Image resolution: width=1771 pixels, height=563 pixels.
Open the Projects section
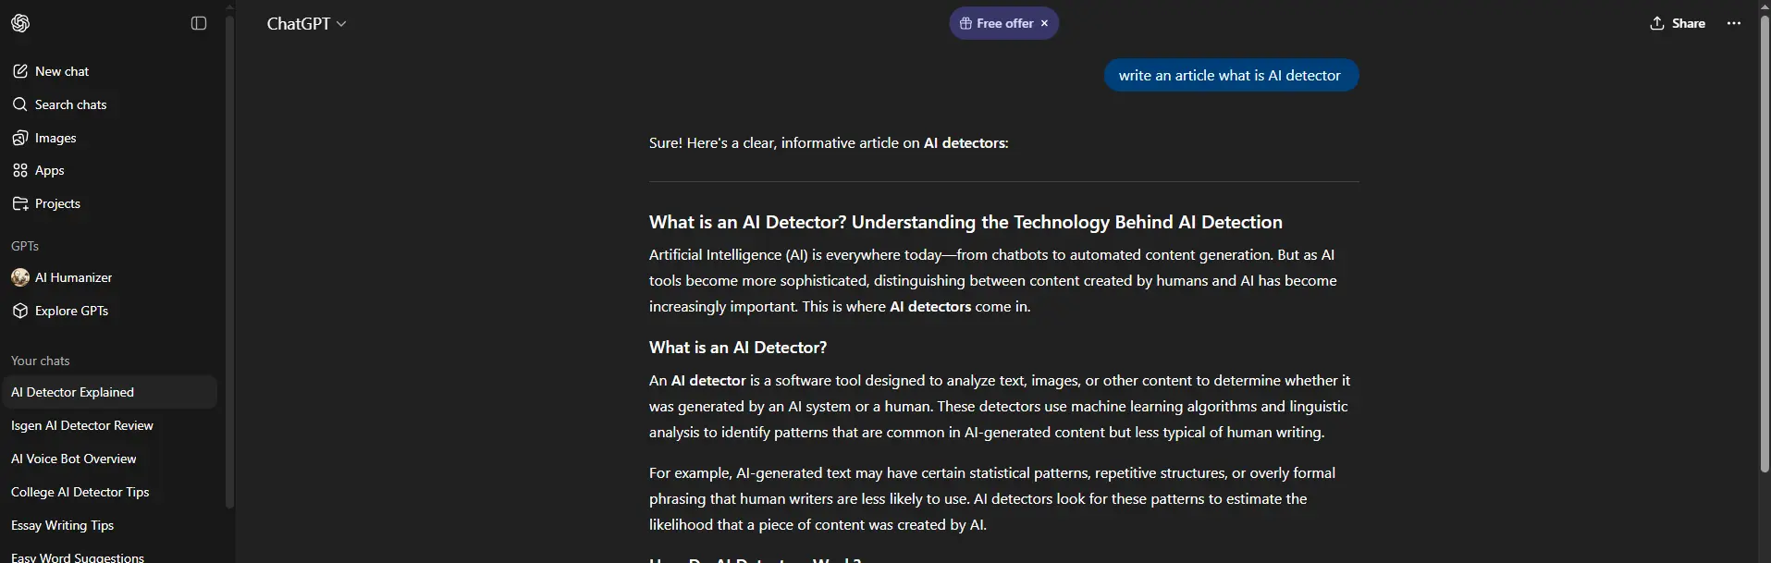[57, 203]
